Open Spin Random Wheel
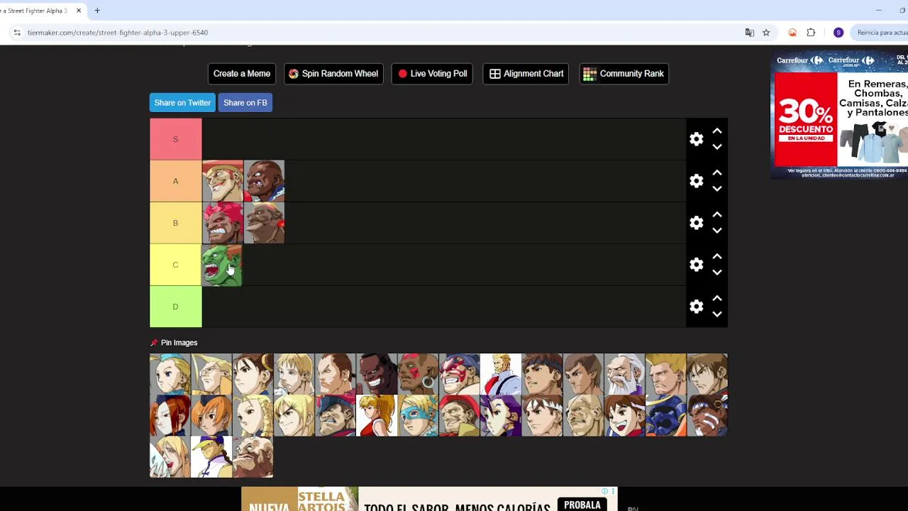The image size is (908, 511). 333,74
